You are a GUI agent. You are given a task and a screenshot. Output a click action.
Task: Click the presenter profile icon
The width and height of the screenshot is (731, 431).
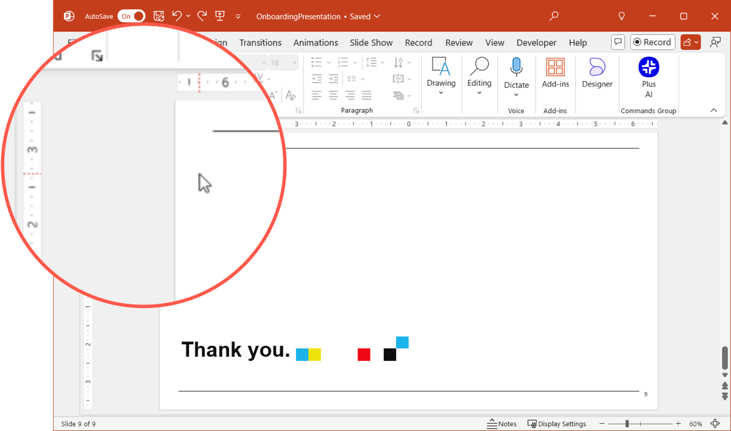click(x=715, y=42)
